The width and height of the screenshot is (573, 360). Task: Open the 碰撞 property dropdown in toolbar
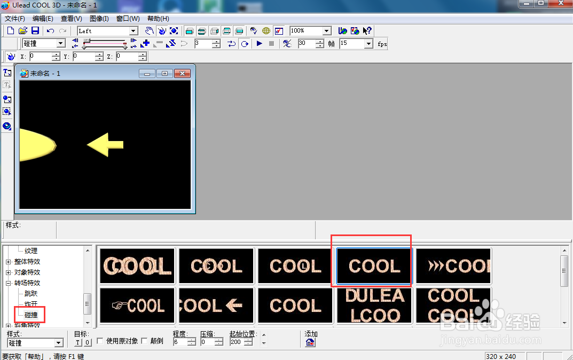pyautogui.click(x=61, y=43)
